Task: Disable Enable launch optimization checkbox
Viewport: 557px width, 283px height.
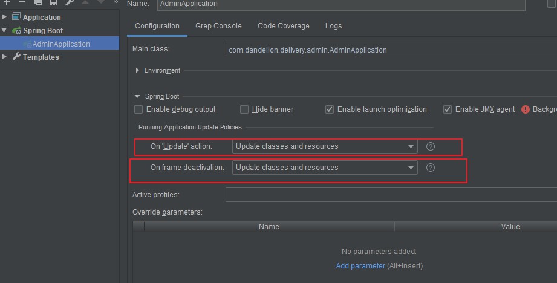Action: 329,109
